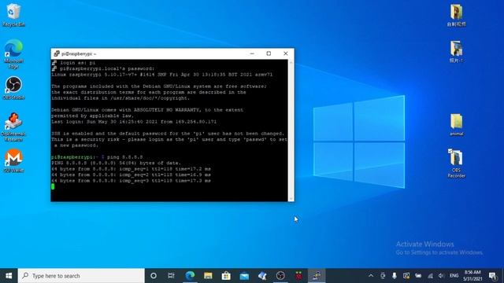Open the Windows Start menu
This screenshot has height=283, width=504.
tap(9, 276)
